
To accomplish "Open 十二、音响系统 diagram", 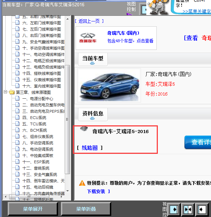I will point(36,168).
